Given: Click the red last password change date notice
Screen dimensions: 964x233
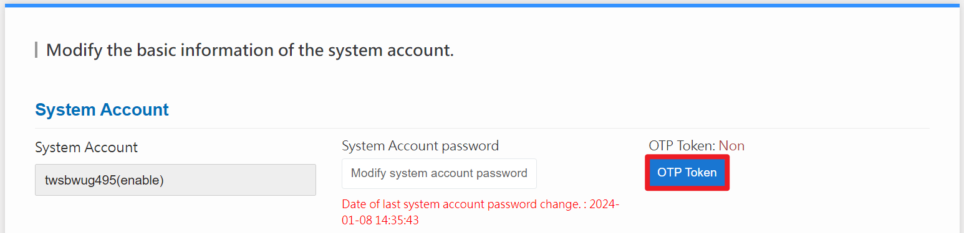Looking at the screenshot, I should pyautogui.click(x=481, y=212).
